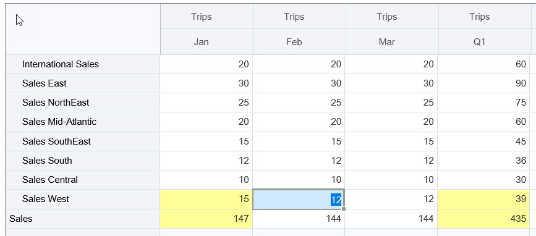
Task: Select the Sales West Feb cell
Action: pyautogui.click(x=299, y=199)
